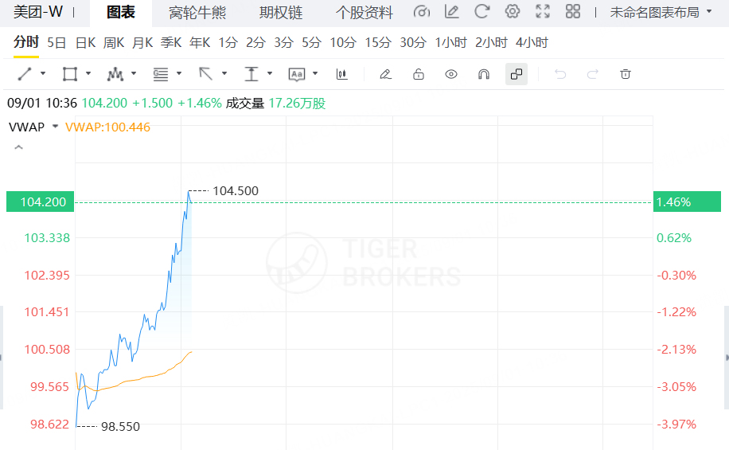Expand text annotation tool dropdown
This screenshot has width=729, height=450.
[315, 73]
